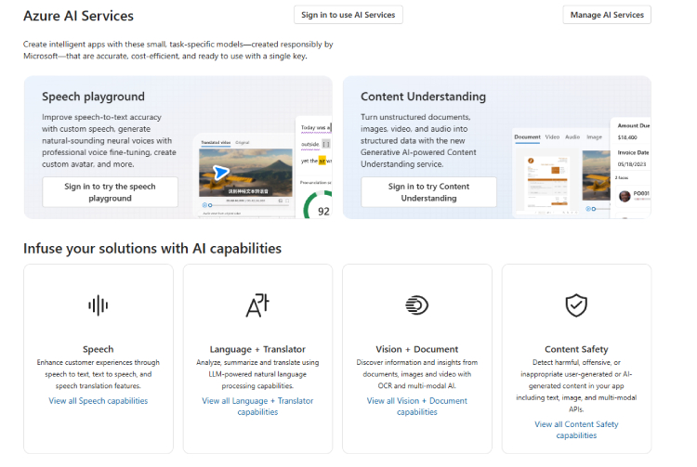Click the Invoice Date label in preview
697x467 pixels.
point(633,152)
